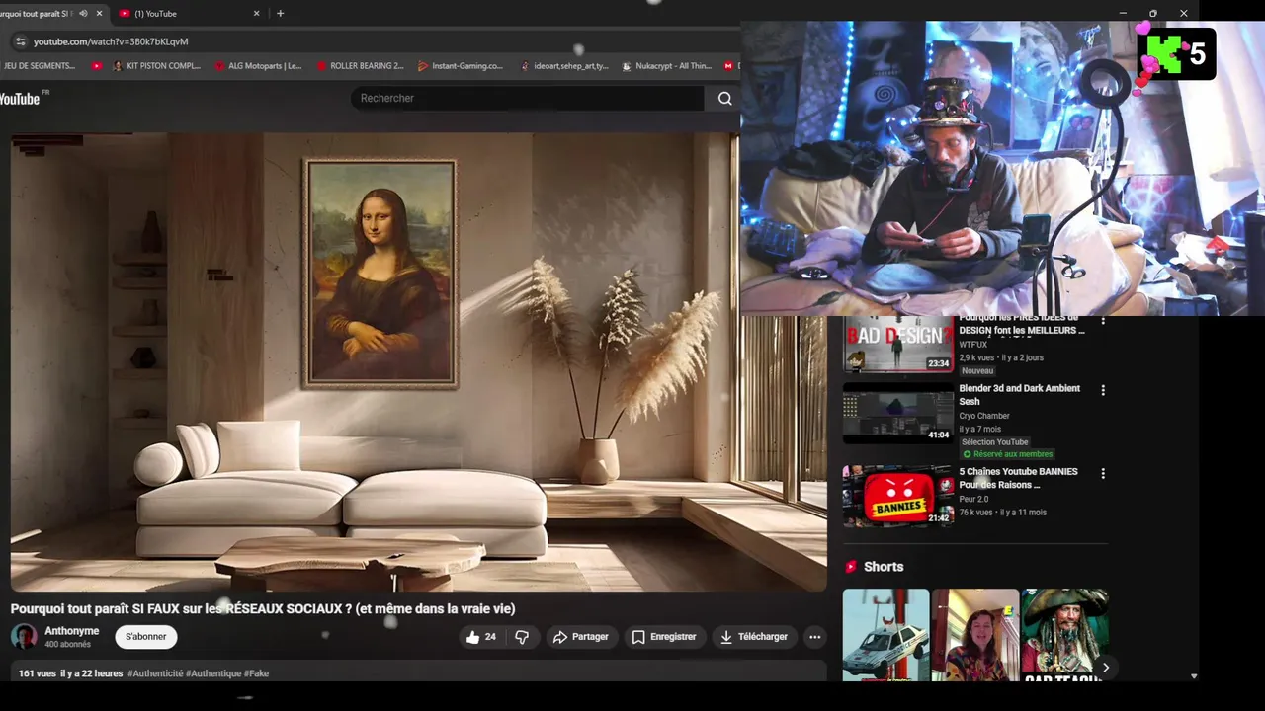
Task: Like the video with thumbs up
Action: tap(480, 637)
